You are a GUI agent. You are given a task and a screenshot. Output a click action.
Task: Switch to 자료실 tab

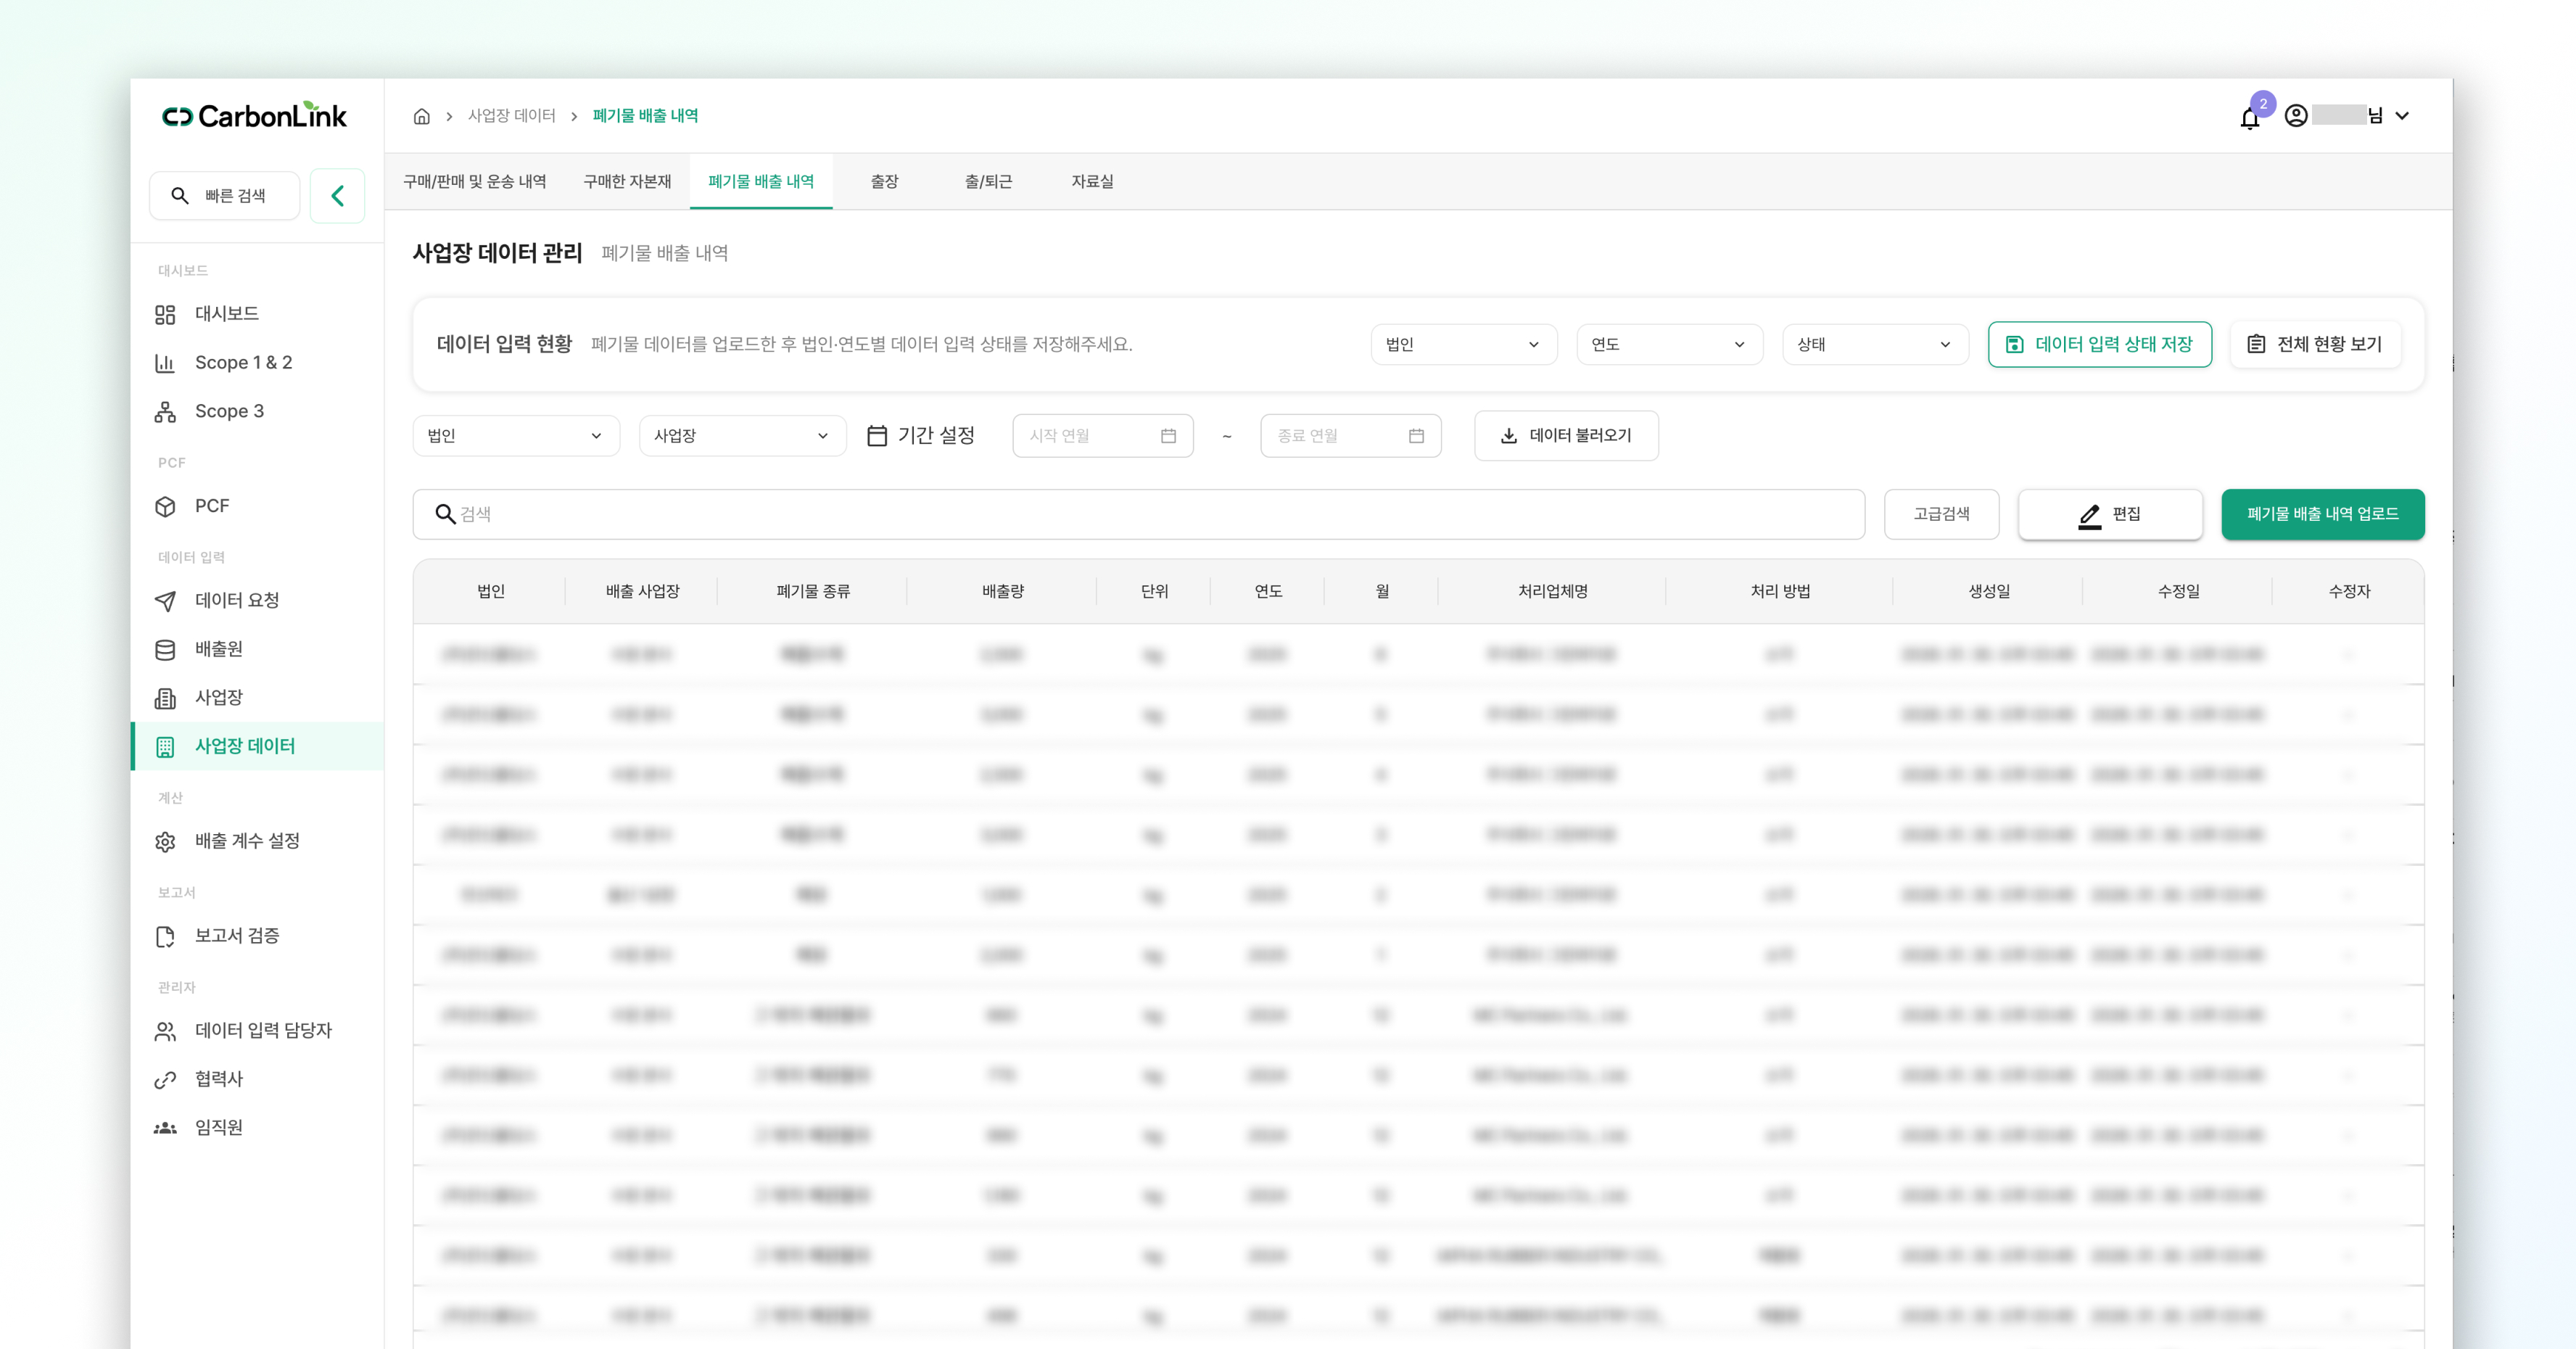[x=1093, y=182]
